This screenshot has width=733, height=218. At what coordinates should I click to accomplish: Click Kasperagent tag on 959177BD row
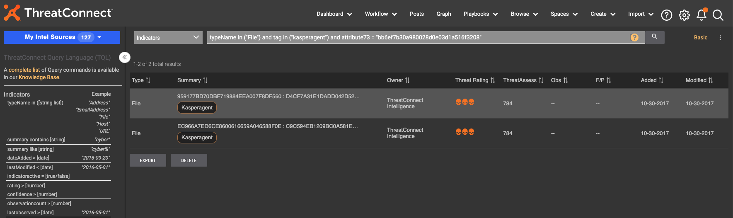pos(197,108)
